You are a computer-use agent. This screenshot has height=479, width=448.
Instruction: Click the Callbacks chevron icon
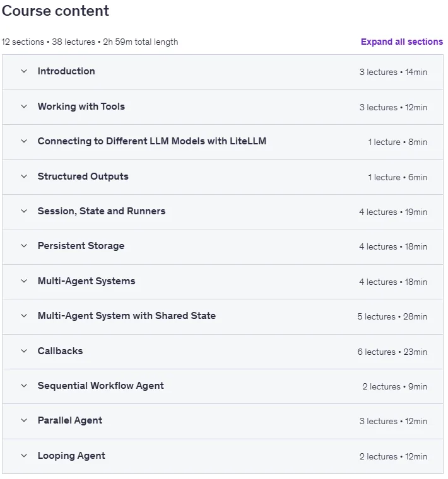(24, 350)
